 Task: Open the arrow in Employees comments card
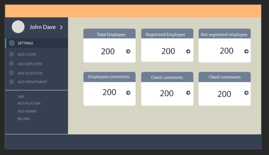pos(128,93)
